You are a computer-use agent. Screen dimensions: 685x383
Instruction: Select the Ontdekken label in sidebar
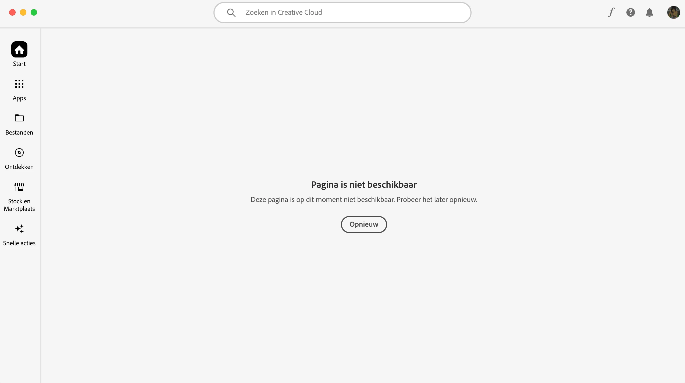point(19,167)
